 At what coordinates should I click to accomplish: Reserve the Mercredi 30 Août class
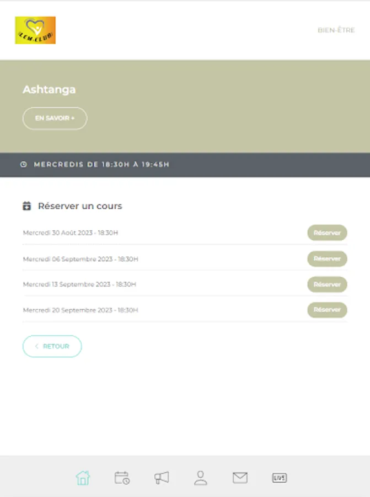[x=327, y=233]
